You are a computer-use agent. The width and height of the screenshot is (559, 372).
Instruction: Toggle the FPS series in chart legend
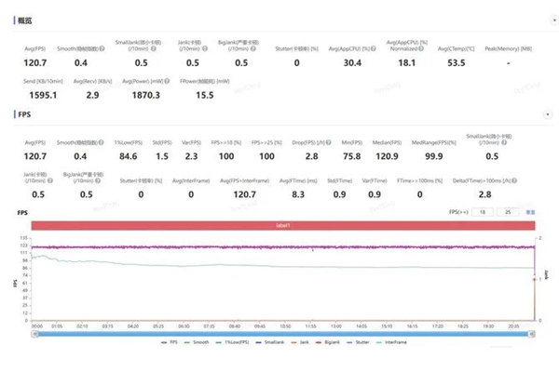tap(164, 342)
